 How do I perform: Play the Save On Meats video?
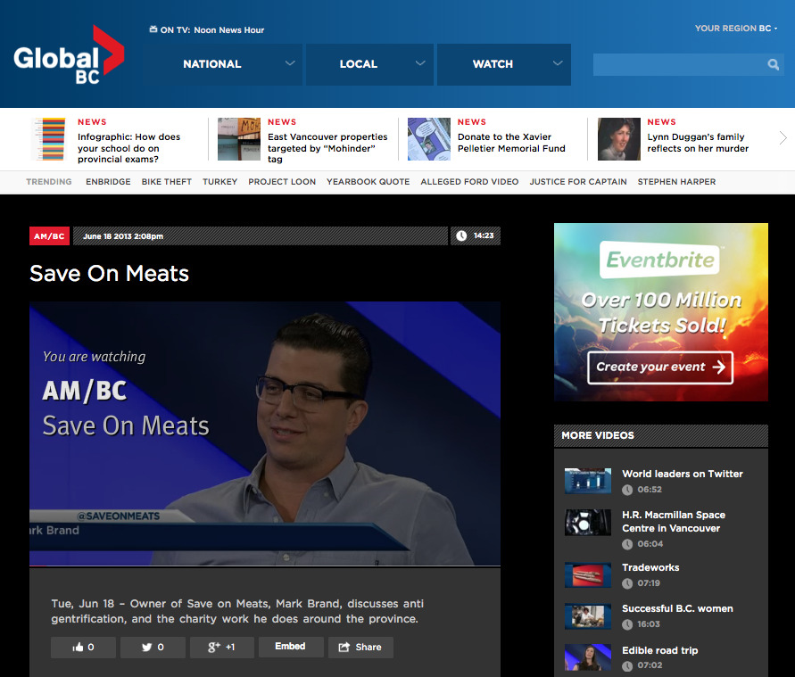[265, 433]
